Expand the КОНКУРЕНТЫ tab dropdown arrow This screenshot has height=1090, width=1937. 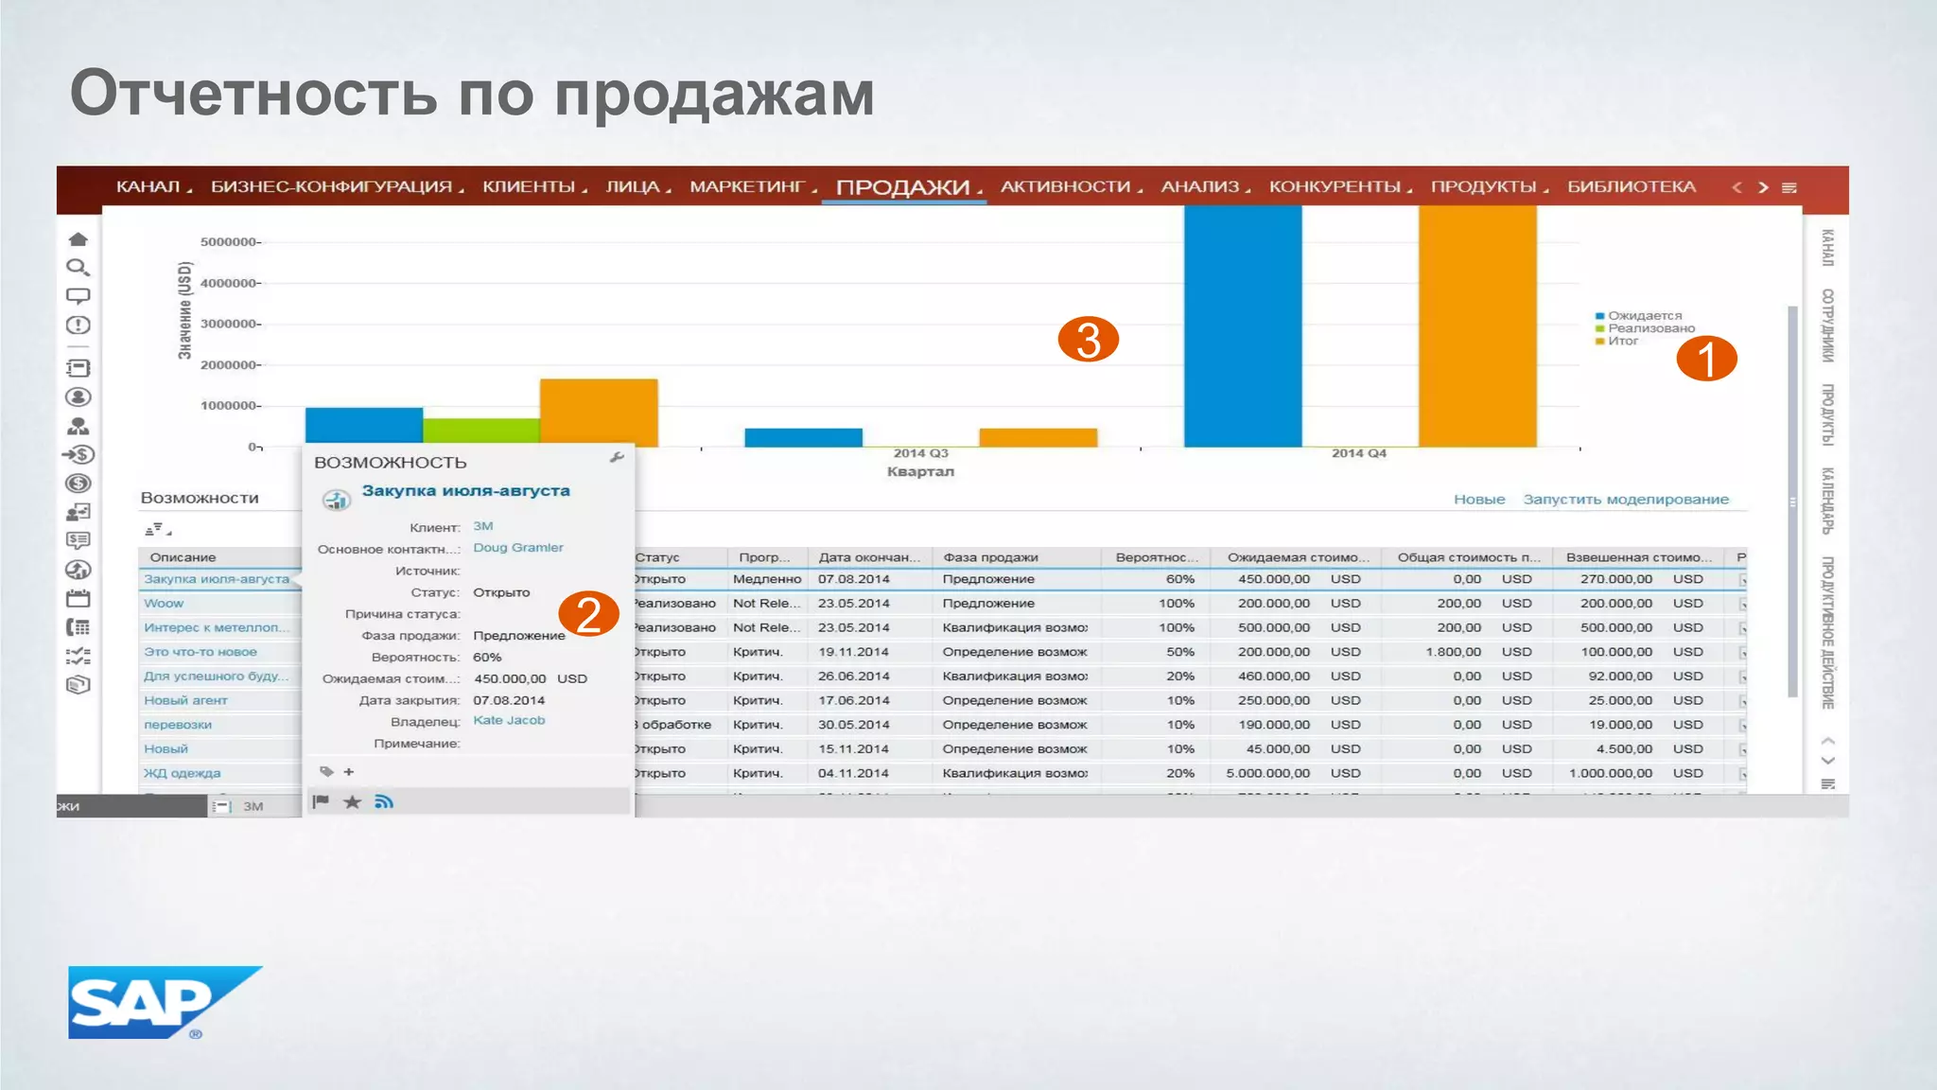tap(1410, 191)
